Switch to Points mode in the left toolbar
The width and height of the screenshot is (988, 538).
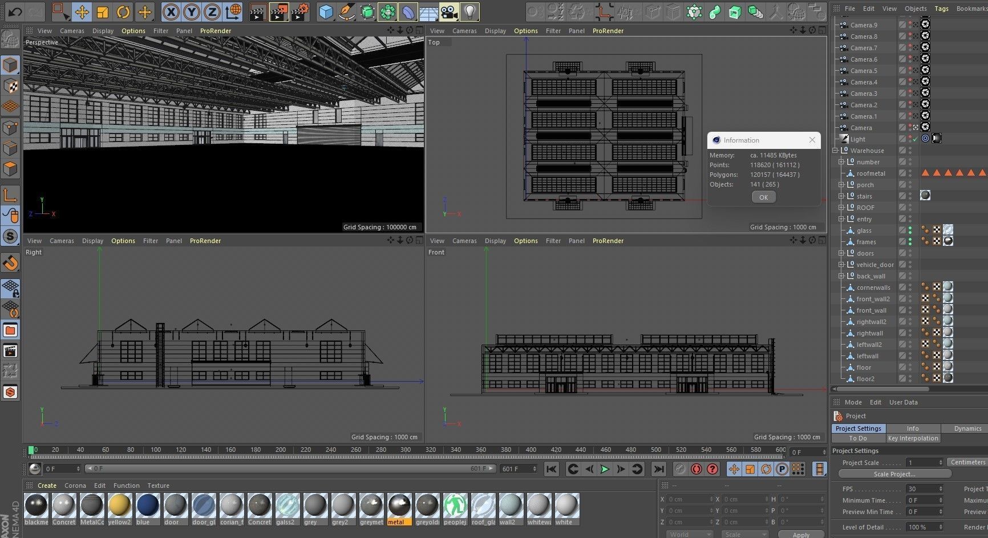[10, 127]
